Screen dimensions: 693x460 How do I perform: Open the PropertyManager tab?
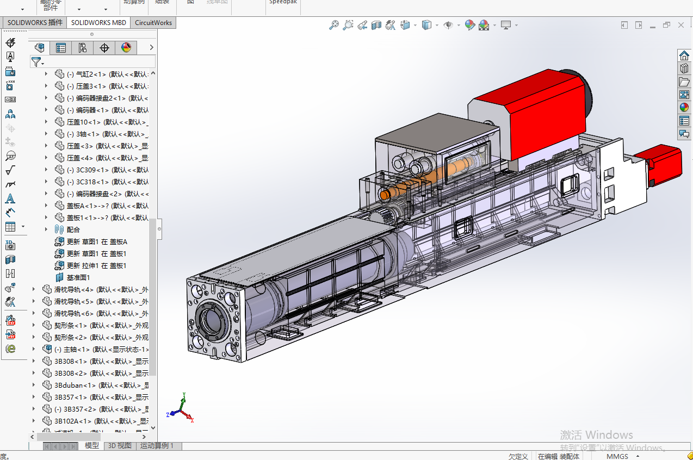tap(61, 48)
